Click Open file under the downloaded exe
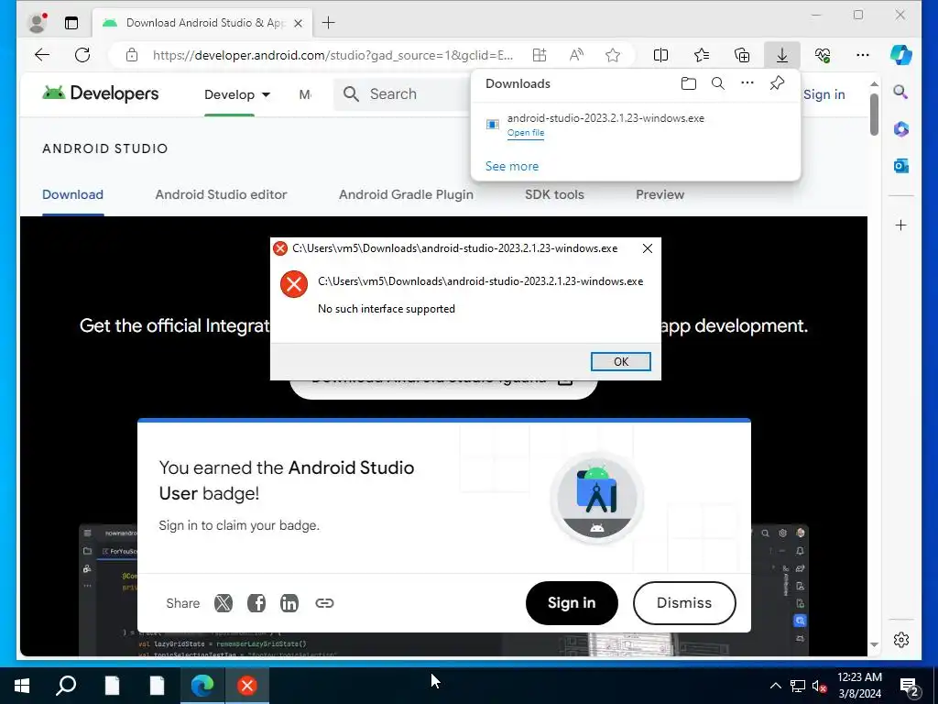 [526, 133]
